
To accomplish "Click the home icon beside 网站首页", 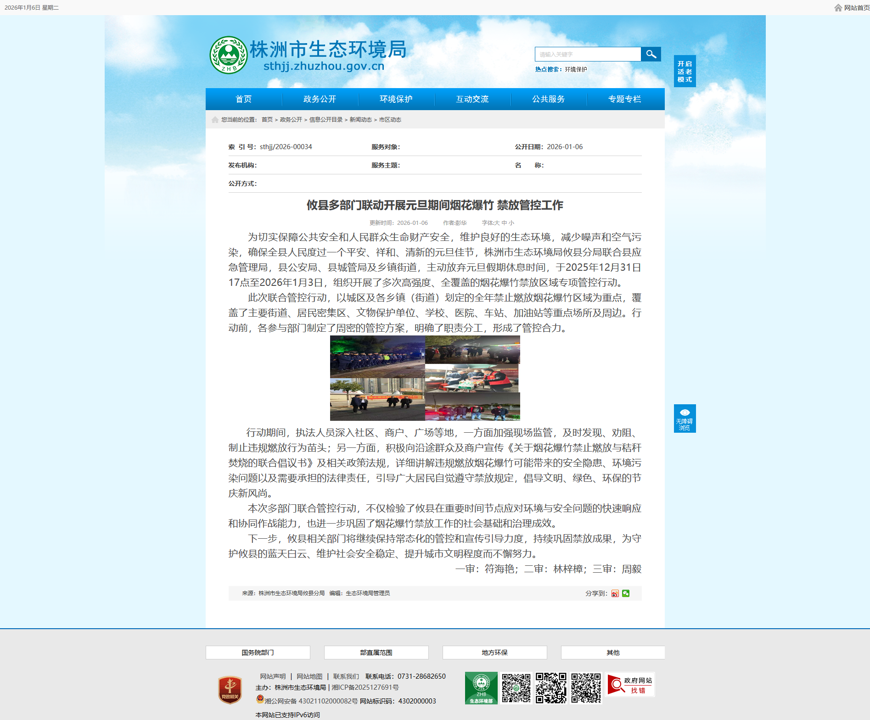I will 838,8.
